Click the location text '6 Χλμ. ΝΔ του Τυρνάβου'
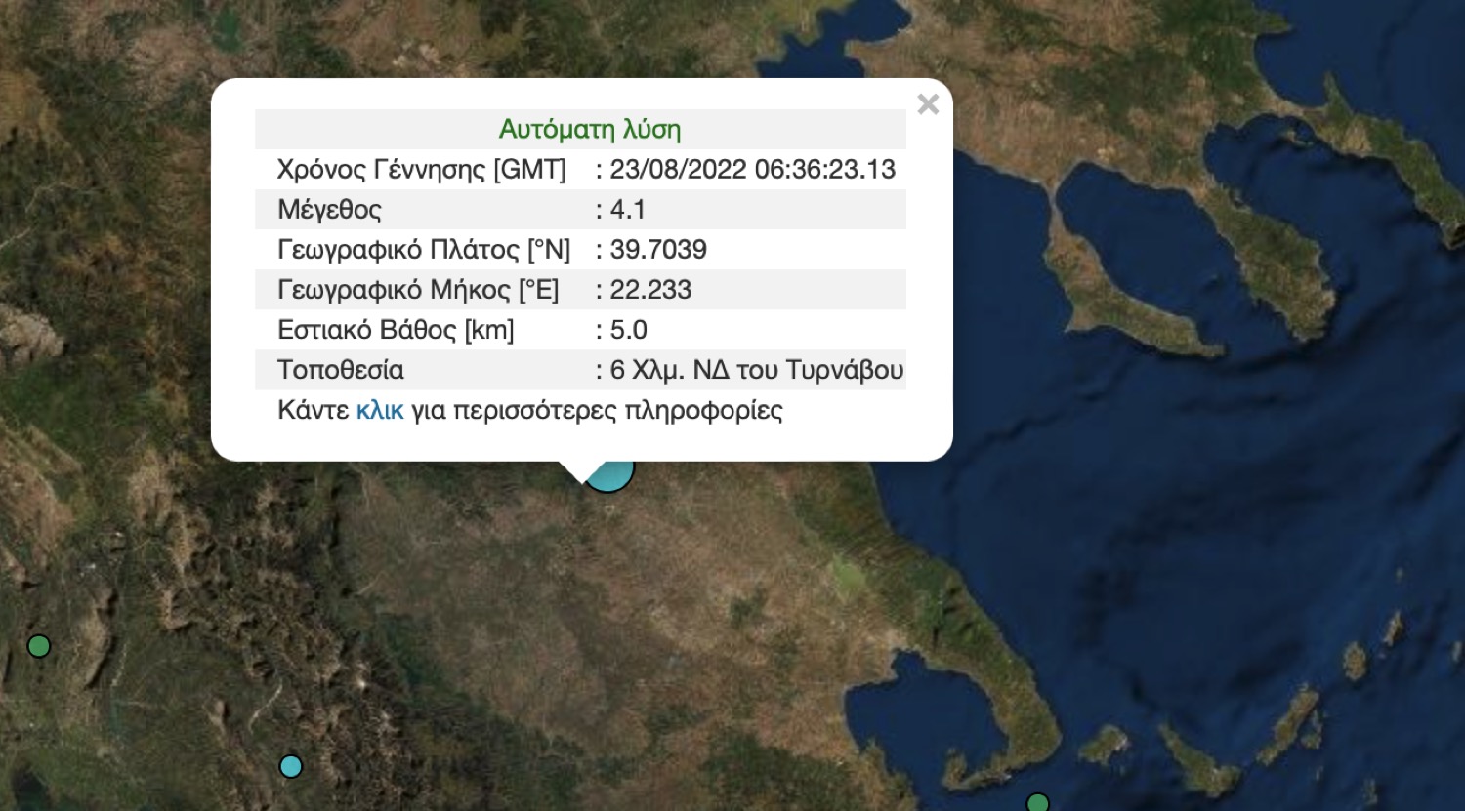The width and height of the screenshot is (1465, 811). (756, 370)
